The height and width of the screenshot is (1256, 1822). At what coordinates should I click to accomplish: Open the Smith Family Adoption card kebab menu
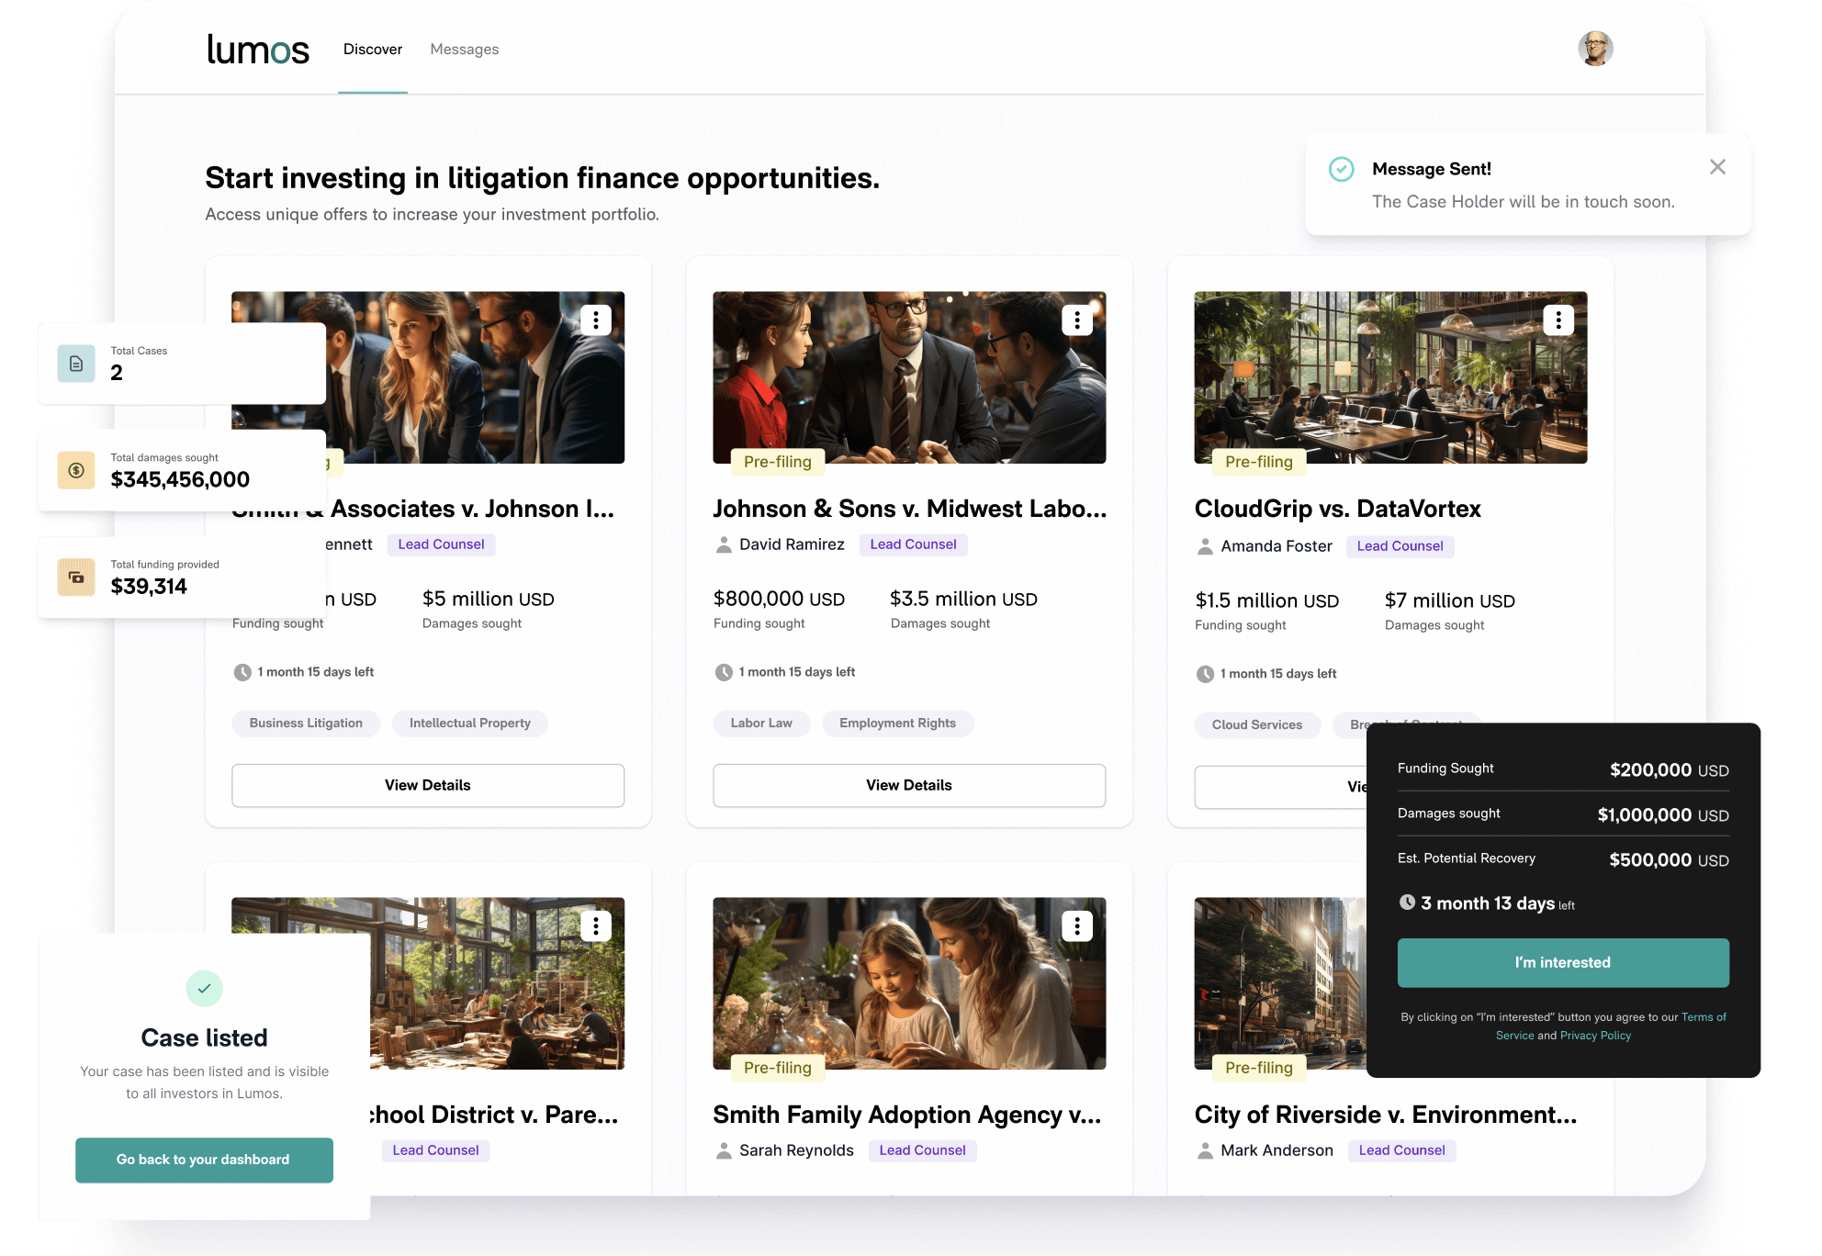pyautogui.click(x=1076, y=925)
